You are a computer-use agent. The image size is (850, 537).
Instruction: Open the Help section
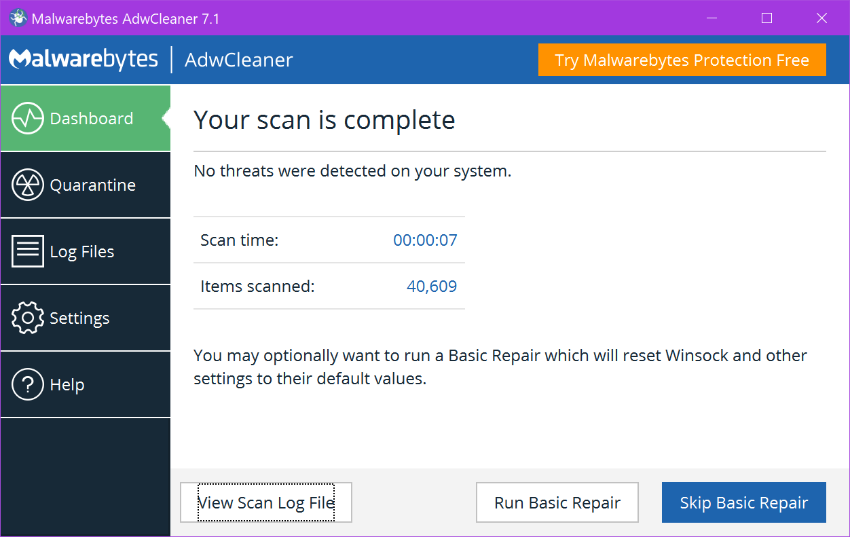click(67, 385)
